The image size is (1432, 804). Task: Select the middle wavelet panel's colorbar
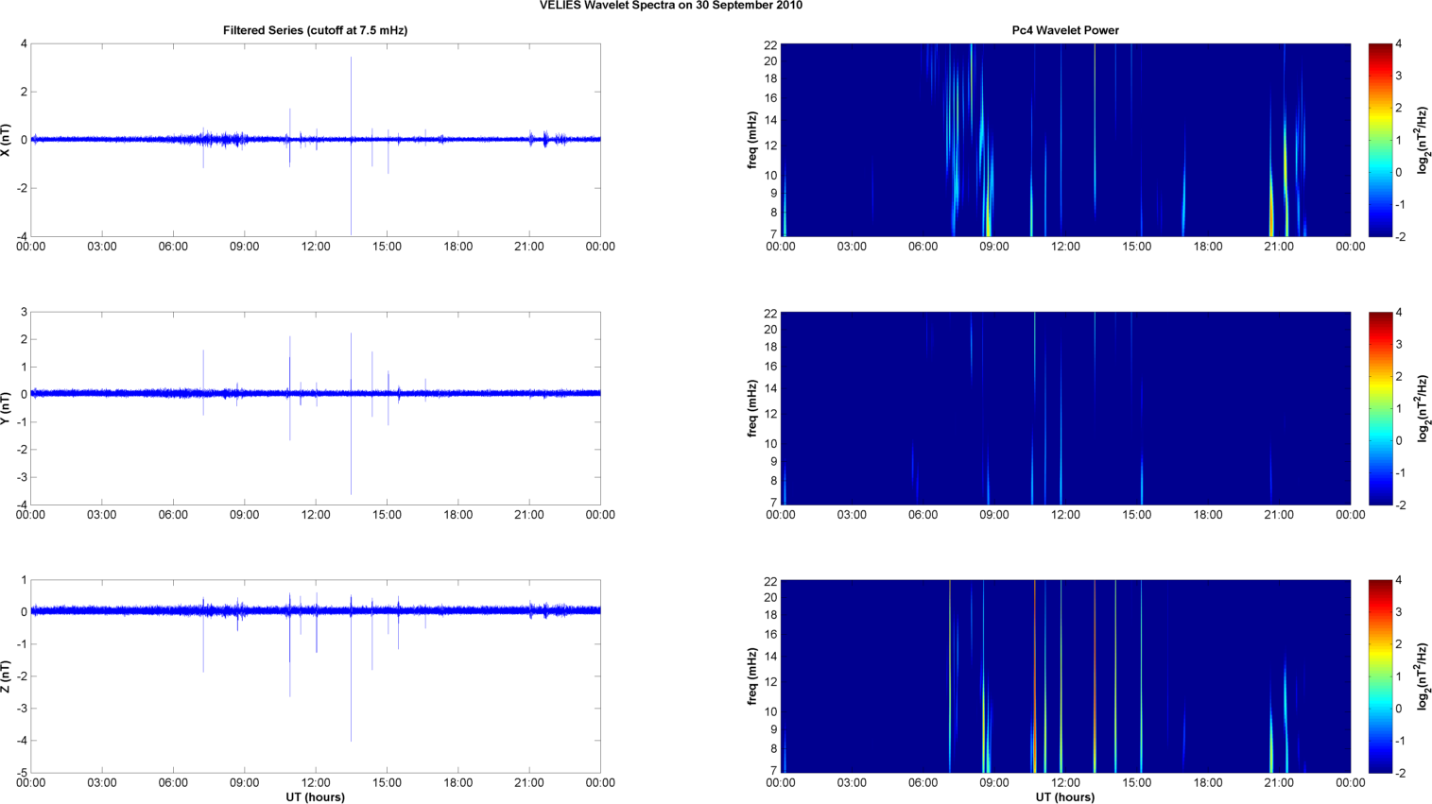click(1379, 408)
